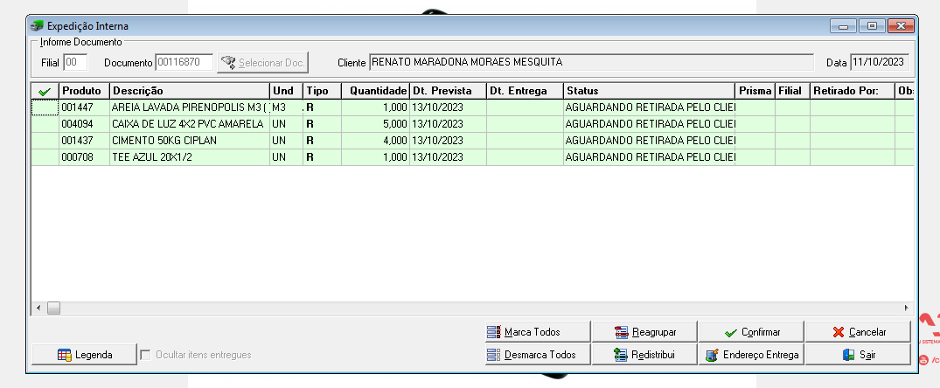Focus the Filial input field

(x=75, y=62)
